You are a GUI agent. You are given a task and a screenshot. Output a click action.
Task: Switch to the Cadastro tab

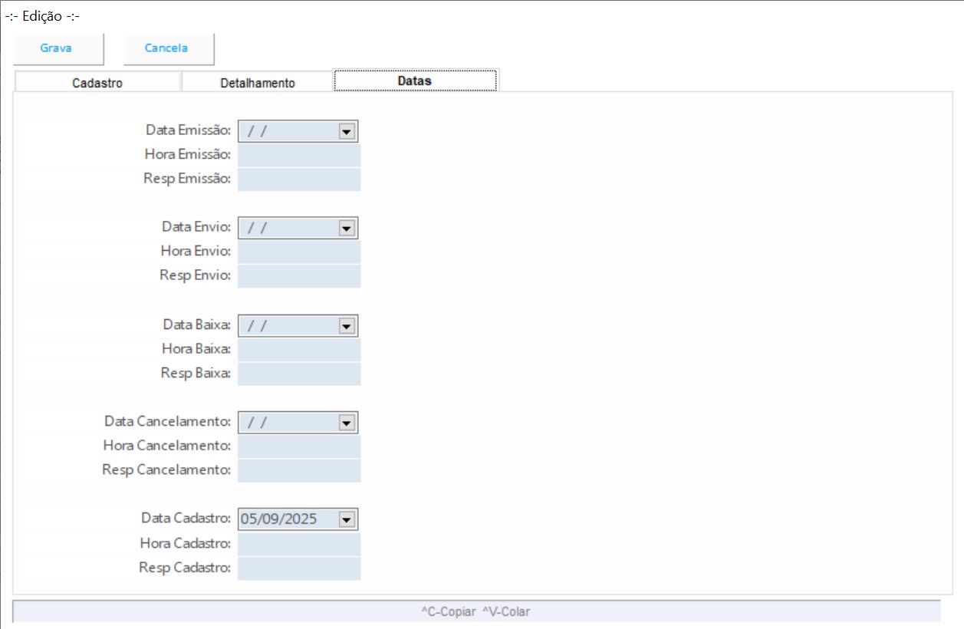(97, 83)
